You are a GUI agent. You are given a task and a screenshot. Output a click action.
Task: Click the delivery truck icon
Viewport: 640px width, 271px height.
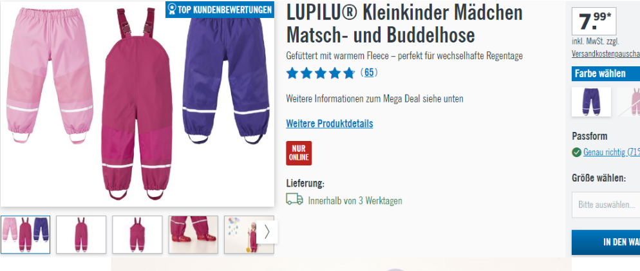[294, 199]
